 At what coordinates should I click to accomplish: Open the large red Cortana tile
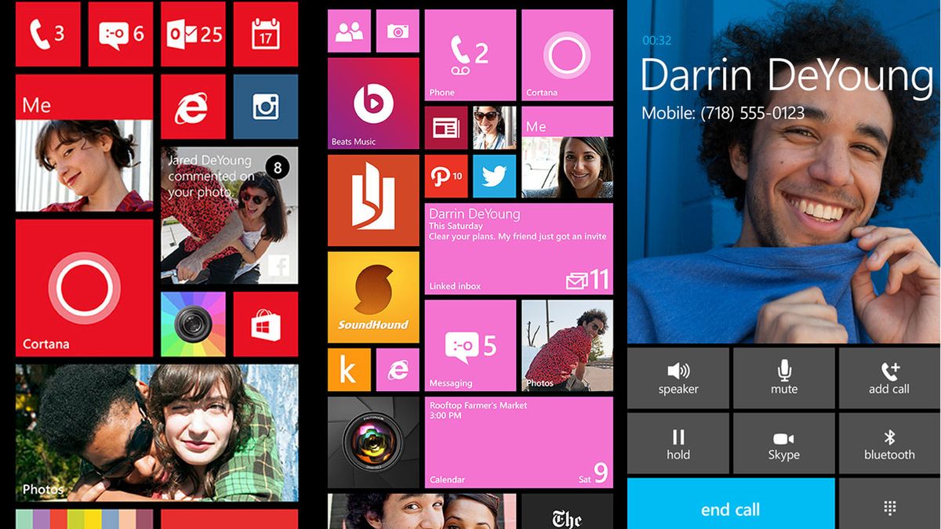tap(84, 288)
